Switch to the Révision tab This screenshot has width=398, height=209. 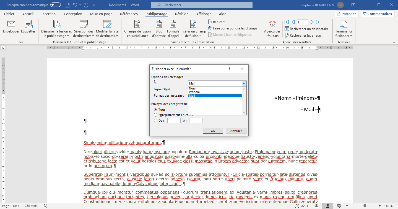(x=182, y=14)
